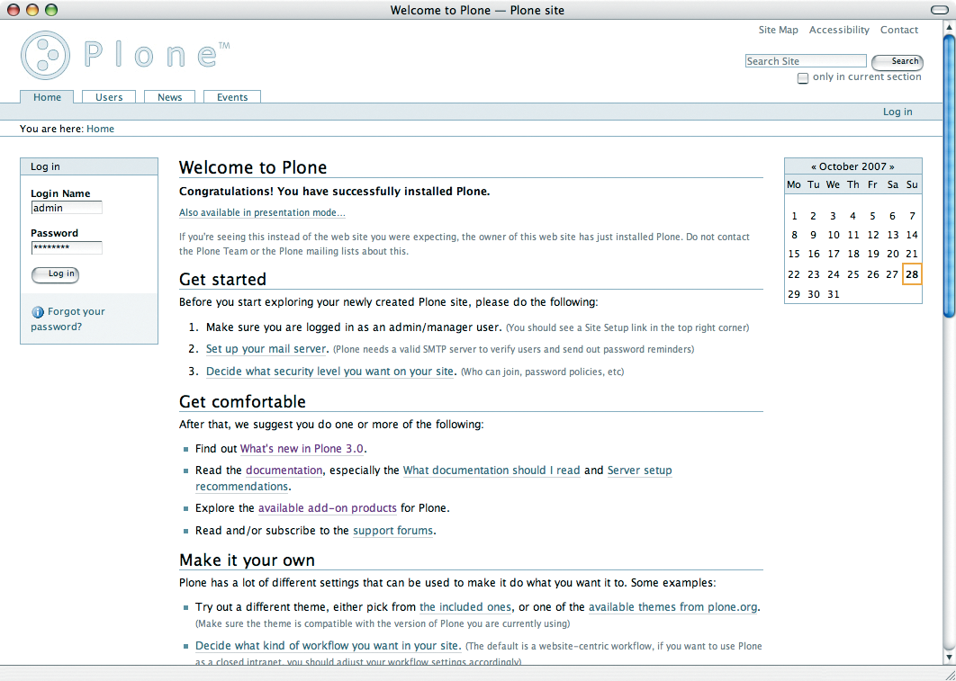Image resolution: width=956 pixels, height=681 pixels.
Task: Open Also available in presentation mode link
Action: pyautogui.click(x=262, y=212)
